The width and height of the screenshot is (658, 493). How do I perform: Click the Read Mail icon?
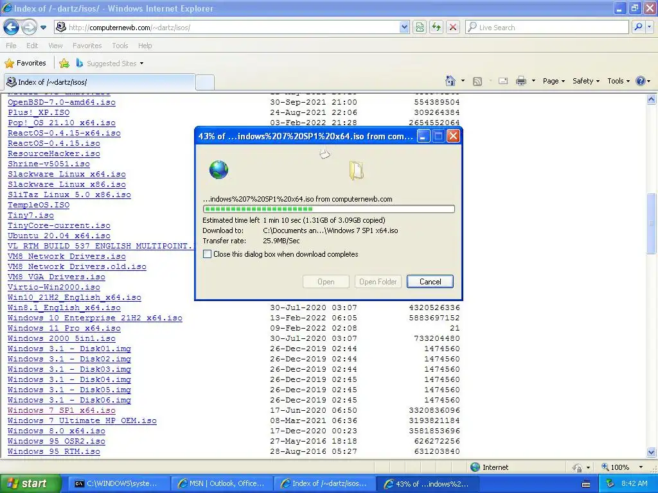503,82
